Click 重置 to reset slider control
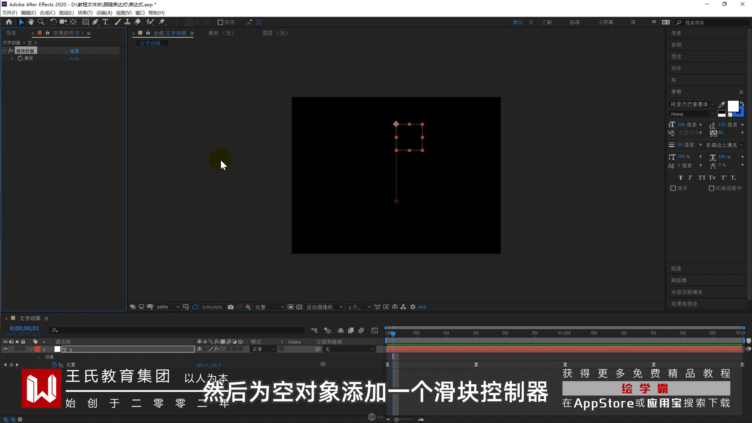Viewport: 752px width, 423px height. [x=74, y=51]
